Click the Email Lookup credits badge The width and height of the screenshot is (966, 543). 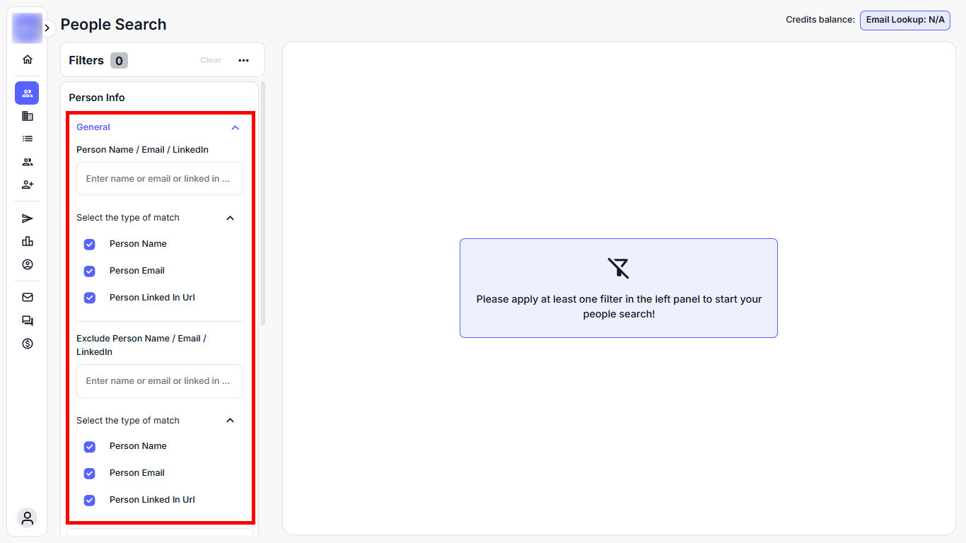pyautogui.click(x=904, y=20)
